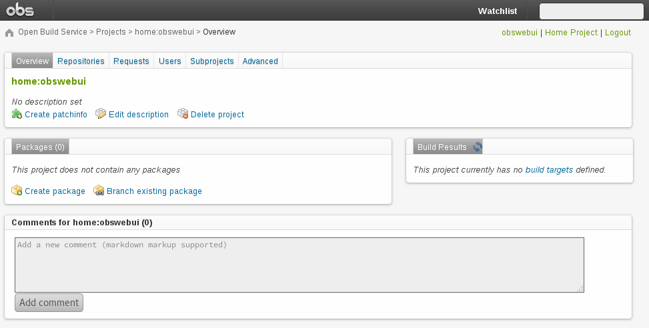Refresh Build Results with reload icon

tap(478, 147)
